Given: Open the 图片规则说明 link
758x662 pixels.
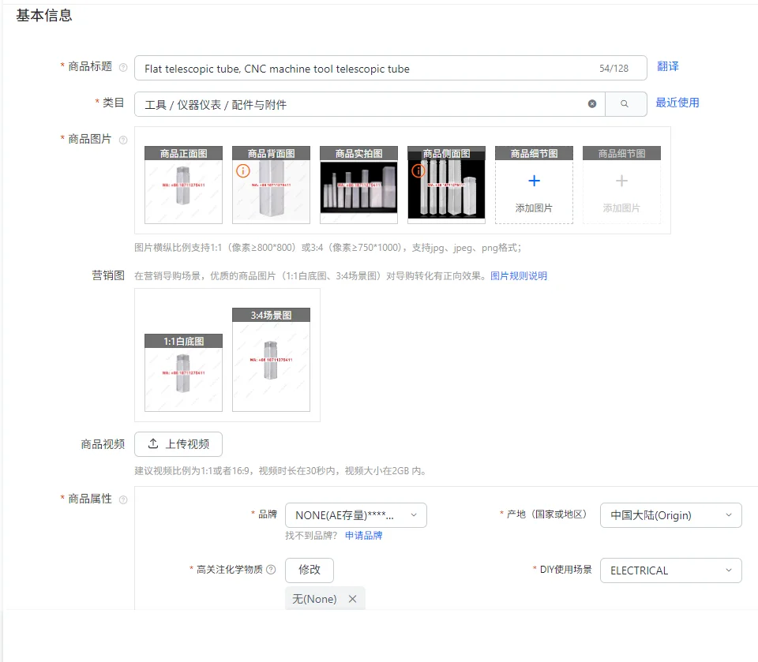Looking at the screenshot, I should coord(519,276).
